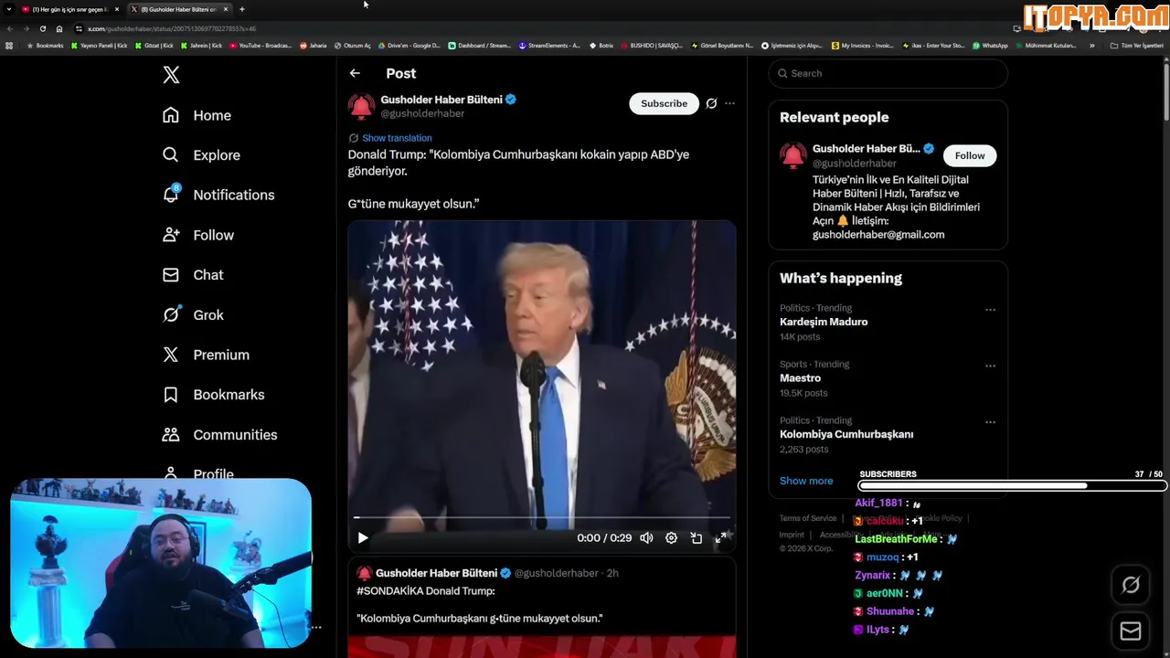Seek along the video progress bar

pos(541,517)
